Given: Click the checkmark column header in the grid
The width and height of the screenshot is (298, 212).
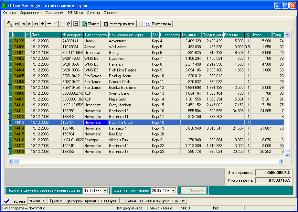Looking at the screenshot, I should [27, 35].
